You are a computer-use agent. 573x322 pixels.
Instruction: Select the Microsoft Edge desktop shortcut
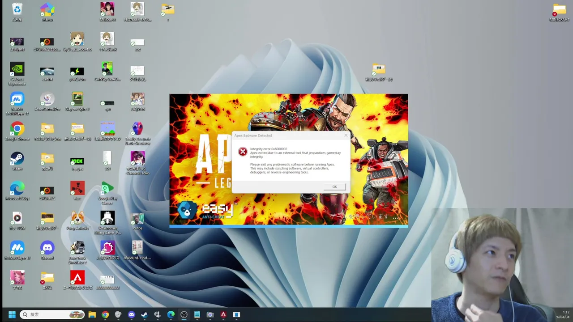(17, 191)
